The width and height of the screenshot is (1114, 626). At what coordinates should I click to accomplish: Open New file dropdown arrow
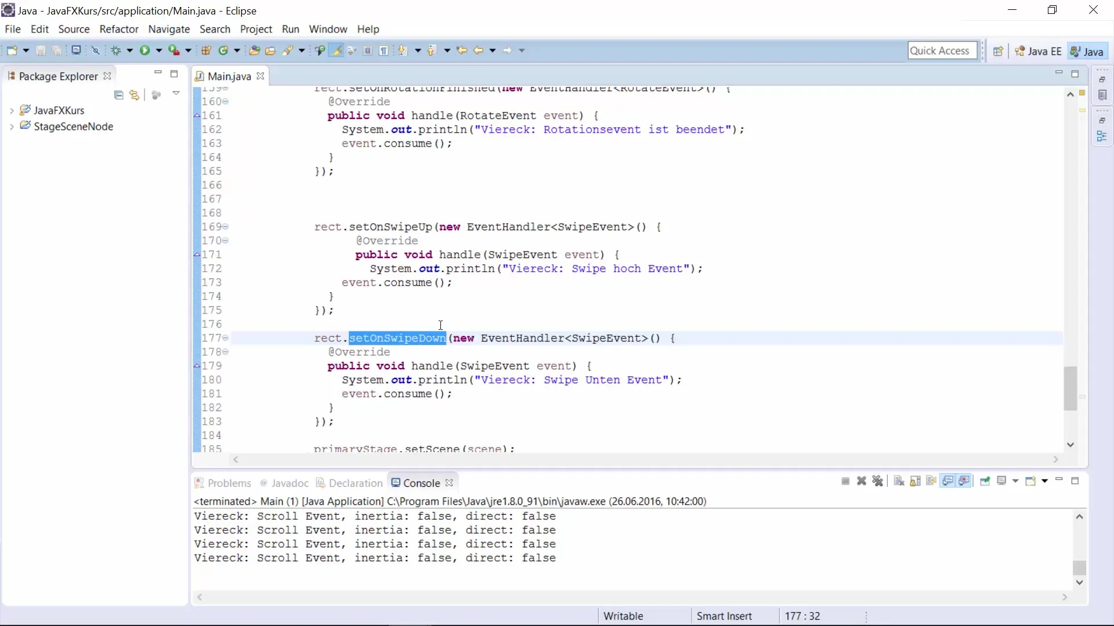pos(26,50)
